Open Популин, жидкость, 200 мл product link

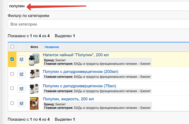click(68, 99)
